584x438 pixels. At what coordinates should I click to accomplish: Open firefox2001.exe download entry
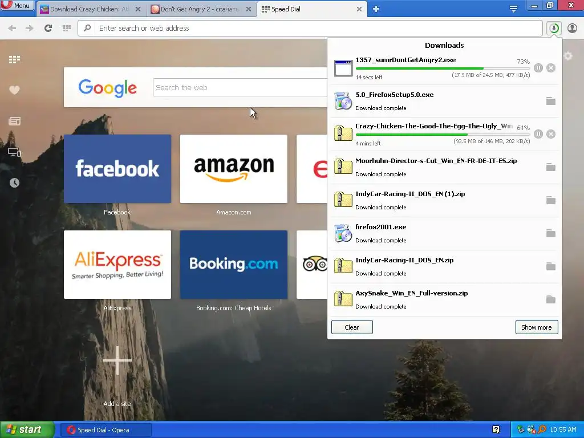point(444,233)
